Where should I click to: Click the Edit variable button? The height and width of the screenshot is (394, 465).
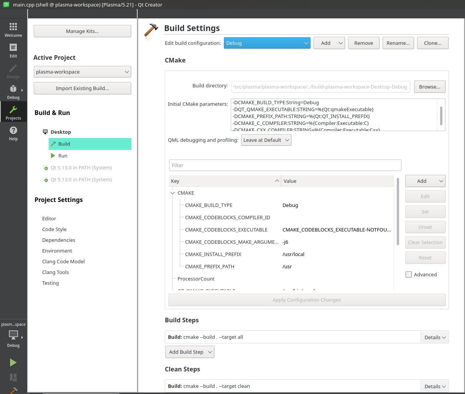point(425,196)
